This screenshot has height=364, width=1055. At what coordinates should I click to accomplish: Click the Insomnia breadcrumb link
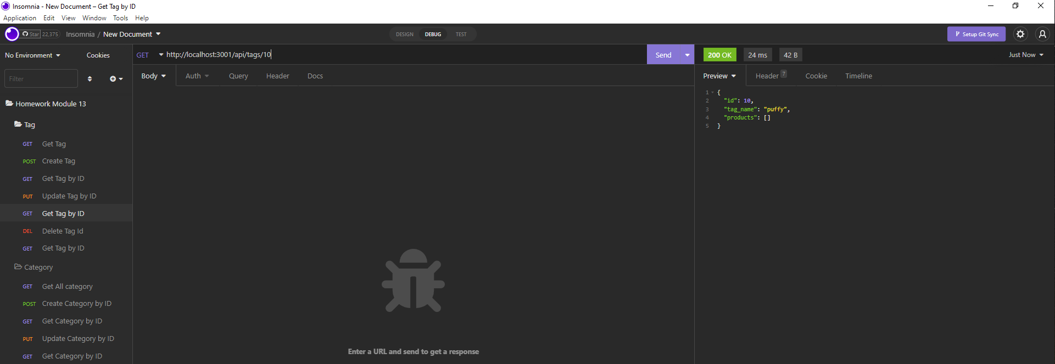80,34
